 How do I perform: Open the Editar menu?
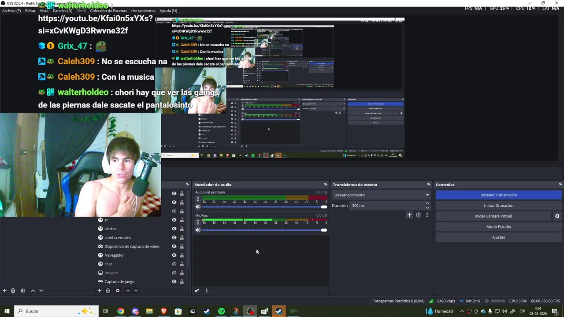pyautogui.click(x=30, y=11)
